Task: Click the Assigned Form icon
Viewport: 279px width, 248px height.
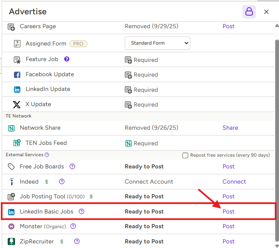Action: click(x=17, y=44)
